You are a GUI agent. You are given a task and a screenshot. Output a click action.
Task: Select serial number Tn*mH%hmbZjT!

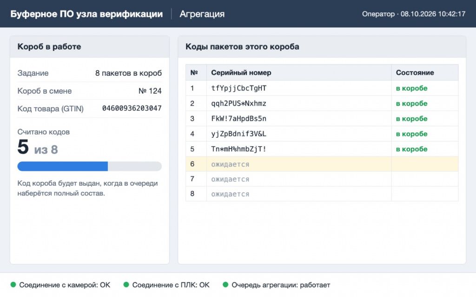[x=238, y=149]
